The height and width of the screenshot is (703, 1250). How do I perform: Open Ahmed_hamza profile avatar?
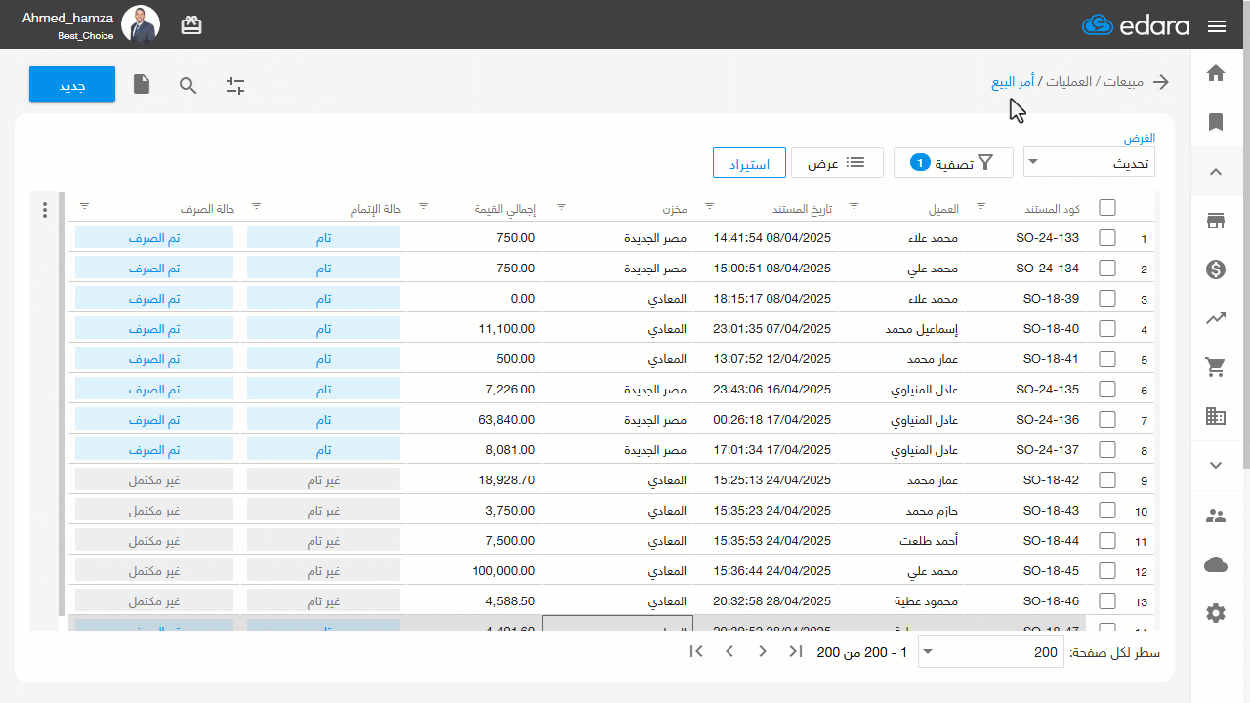pos(141,24)
